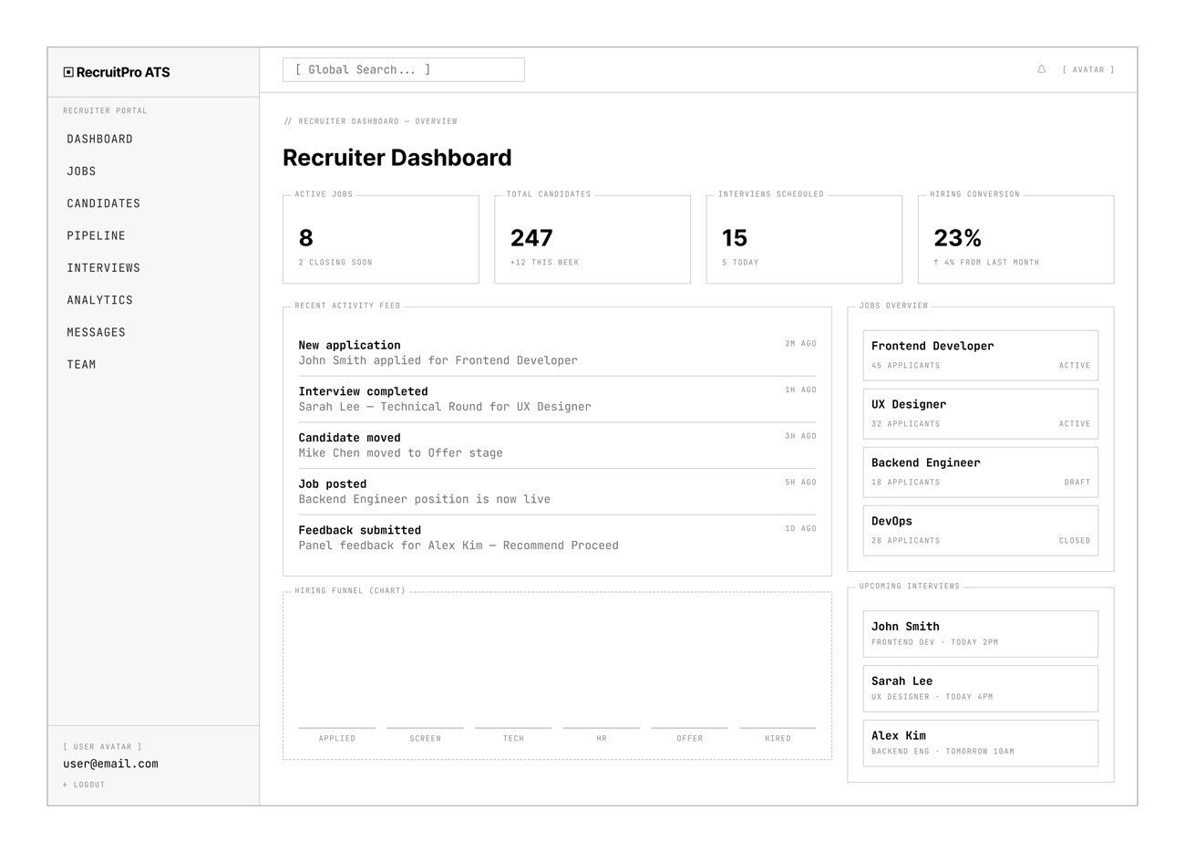Click the Active Jobs stat card
This screenshot has height=852, width=1185.
point(380,239)
